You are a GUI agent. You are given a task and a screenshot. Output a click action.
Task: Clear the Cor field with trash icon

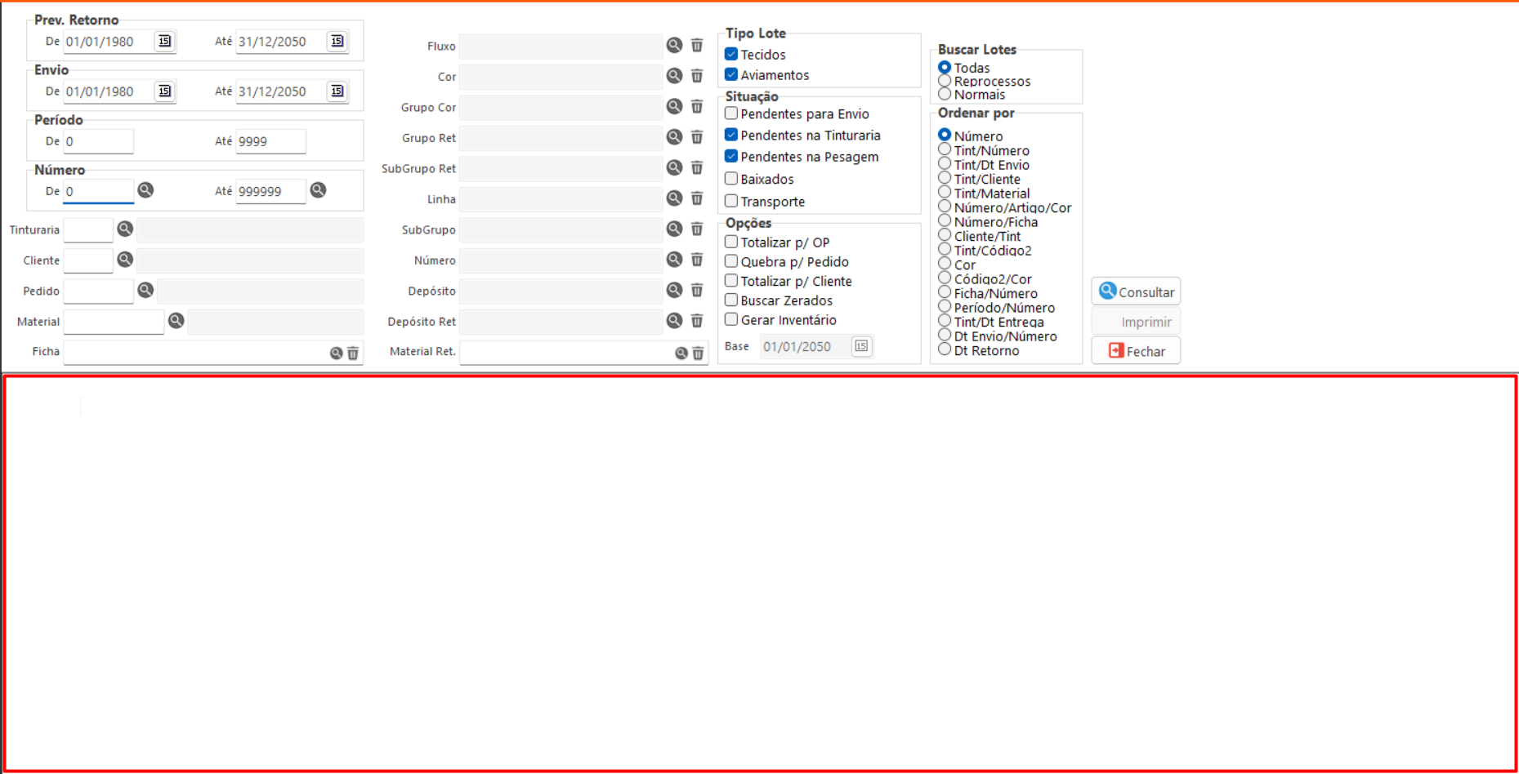click(x=697, y=76)
